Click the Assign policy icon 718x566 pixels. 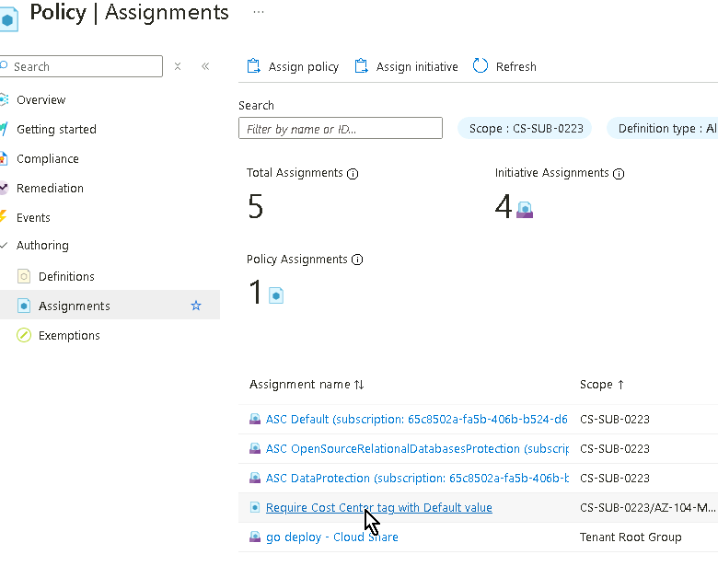(254, 66)
